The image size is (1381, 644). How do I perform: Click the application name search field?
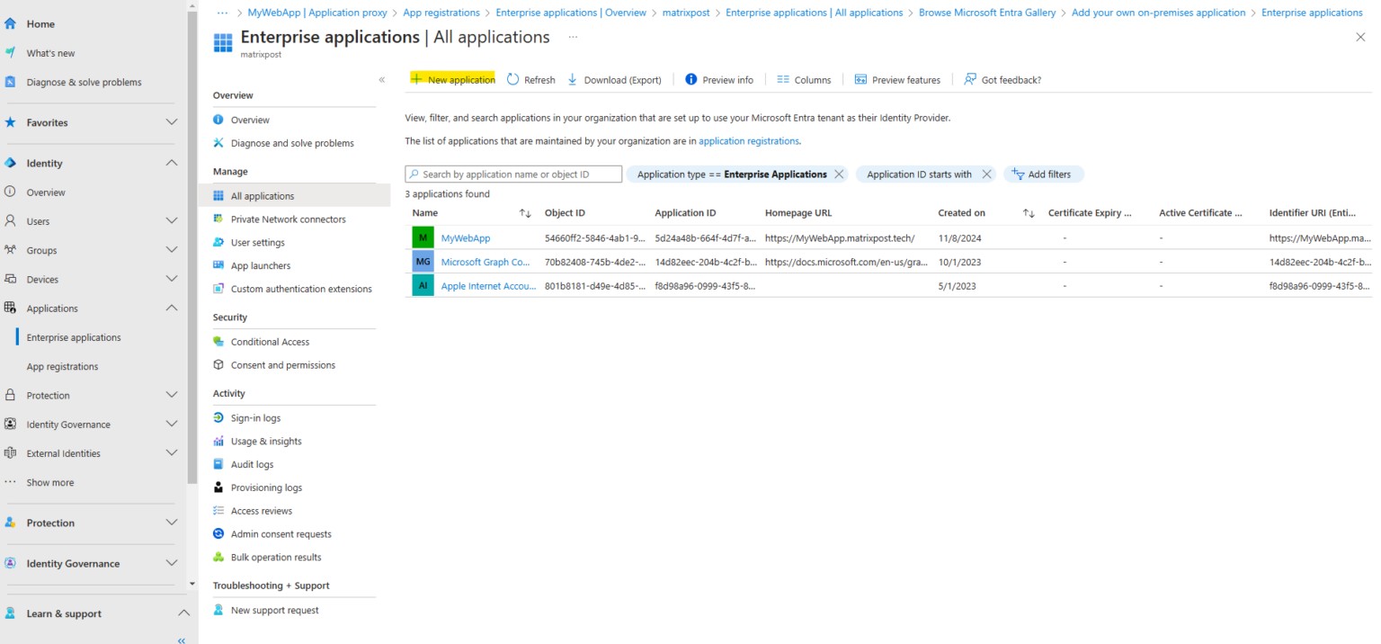[512, 174]
